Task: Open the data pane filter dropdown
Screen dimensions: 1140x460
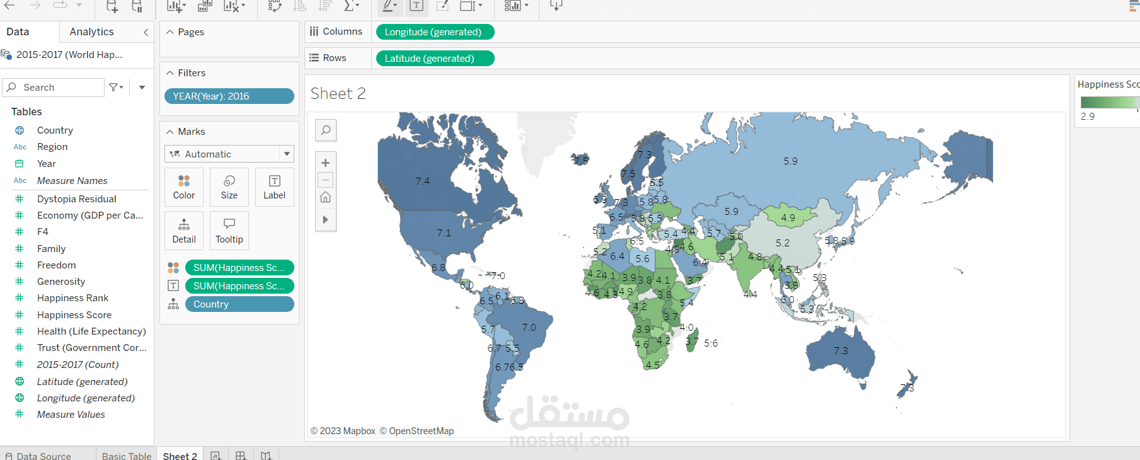Action: click(x=117, y=88)
